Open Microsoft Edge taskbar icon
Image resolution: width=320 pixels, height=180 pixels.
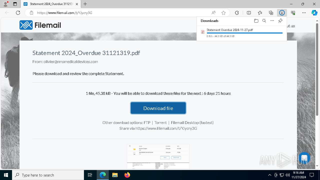[103, 175]
